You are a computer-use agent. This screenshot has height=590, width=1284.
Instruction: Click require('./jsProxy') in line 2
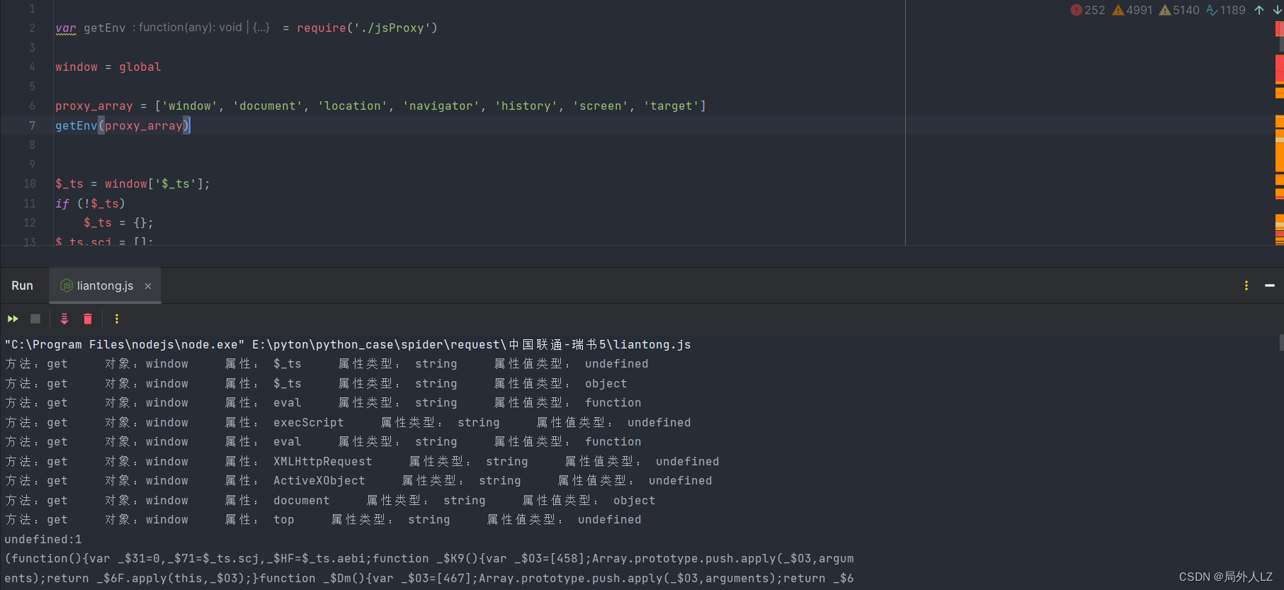[x=367, y=28]
